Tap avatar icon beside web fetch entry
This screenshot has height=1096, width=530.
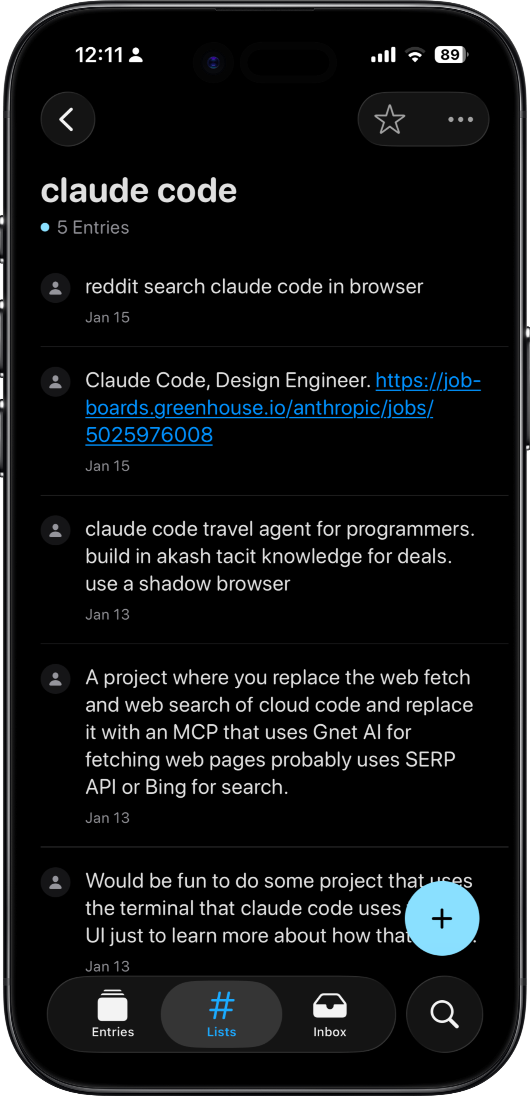pos(55,679)
